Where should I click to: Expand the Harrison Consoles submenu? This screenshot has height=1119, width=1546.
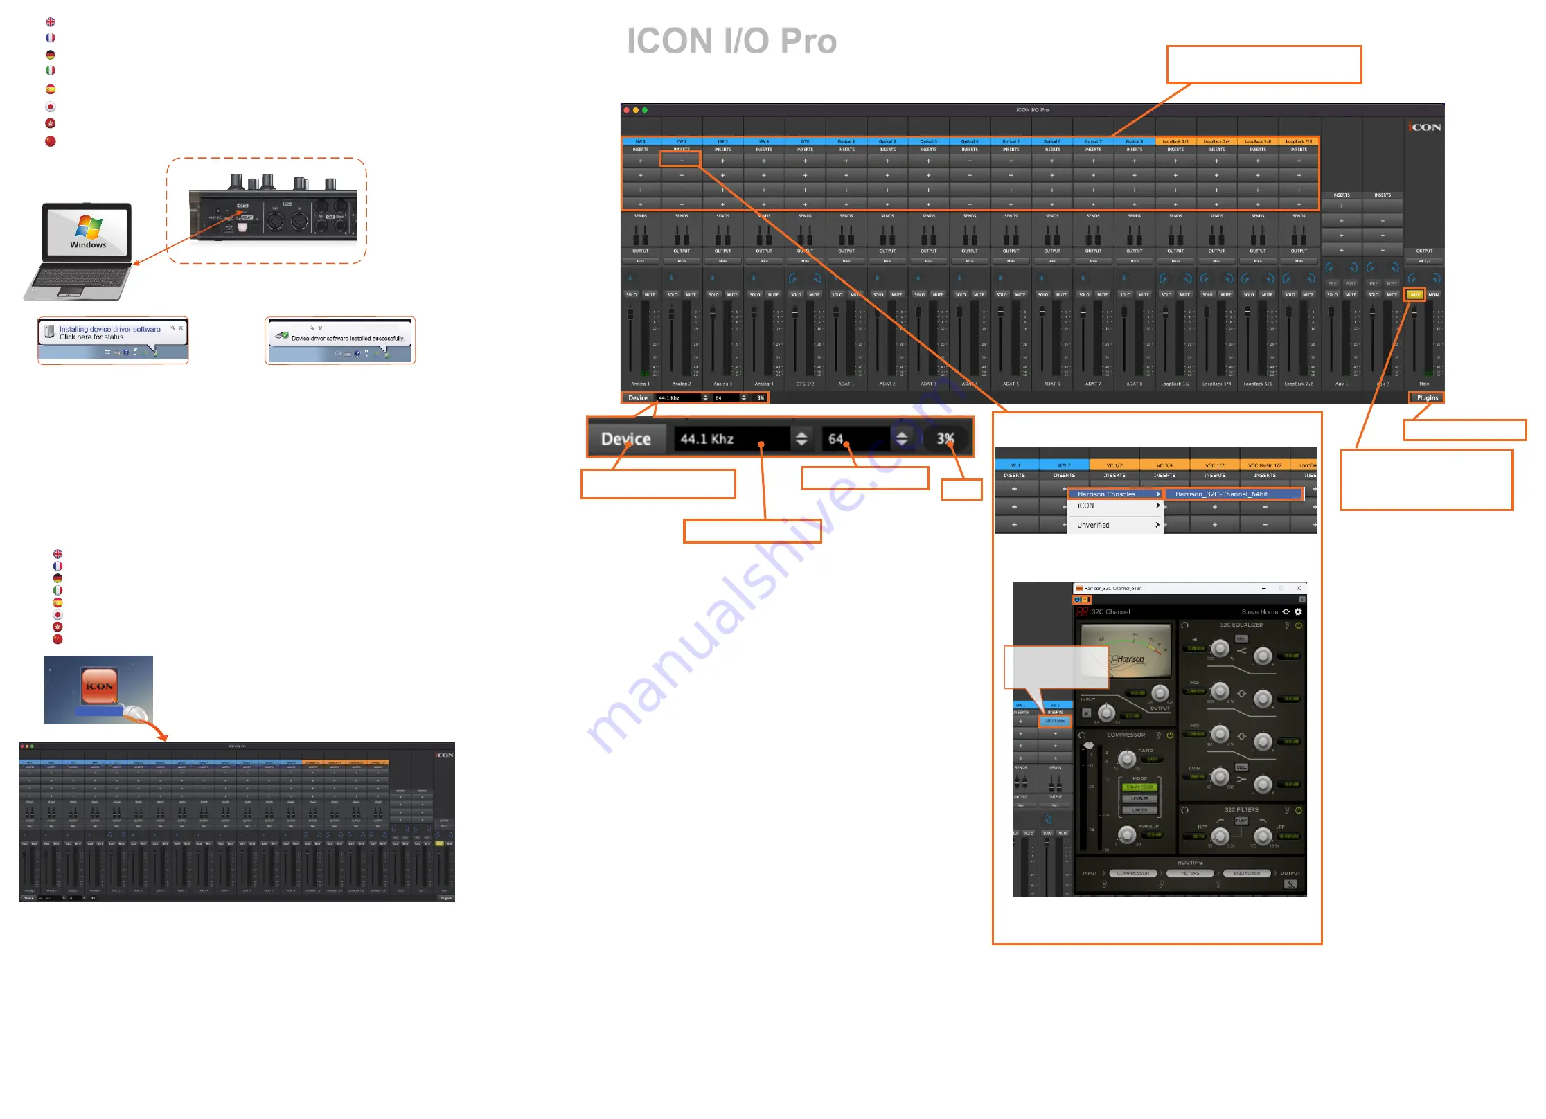(x=1115, y=494)
